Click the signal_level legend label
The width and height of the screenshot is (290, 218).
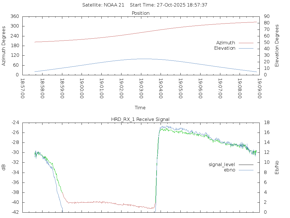click(x=222, y=165)
